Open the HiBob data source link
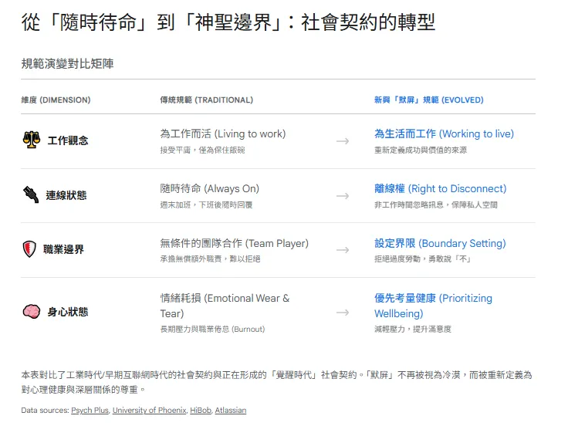The height and width of the screenshot is (426, 568). click(201, 410)
